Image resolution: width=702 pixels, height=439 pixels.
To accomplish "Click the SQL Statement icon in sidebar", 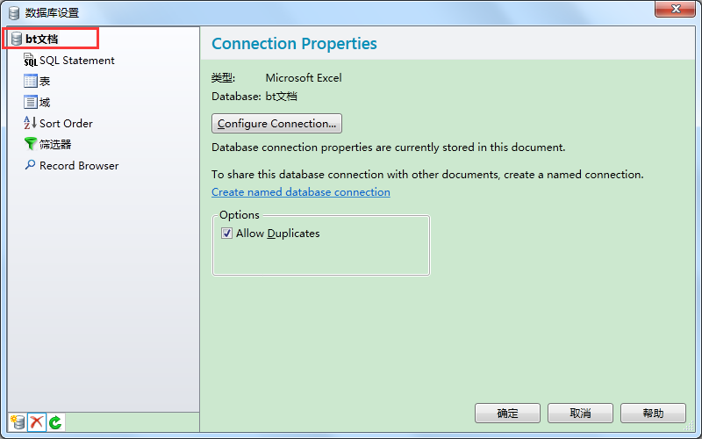I will pos(31,61).
